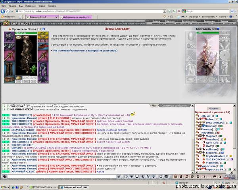Open the Страница toolbar dropdown
238x190 pixels.
pyautogui.click(x=194, y=17)
